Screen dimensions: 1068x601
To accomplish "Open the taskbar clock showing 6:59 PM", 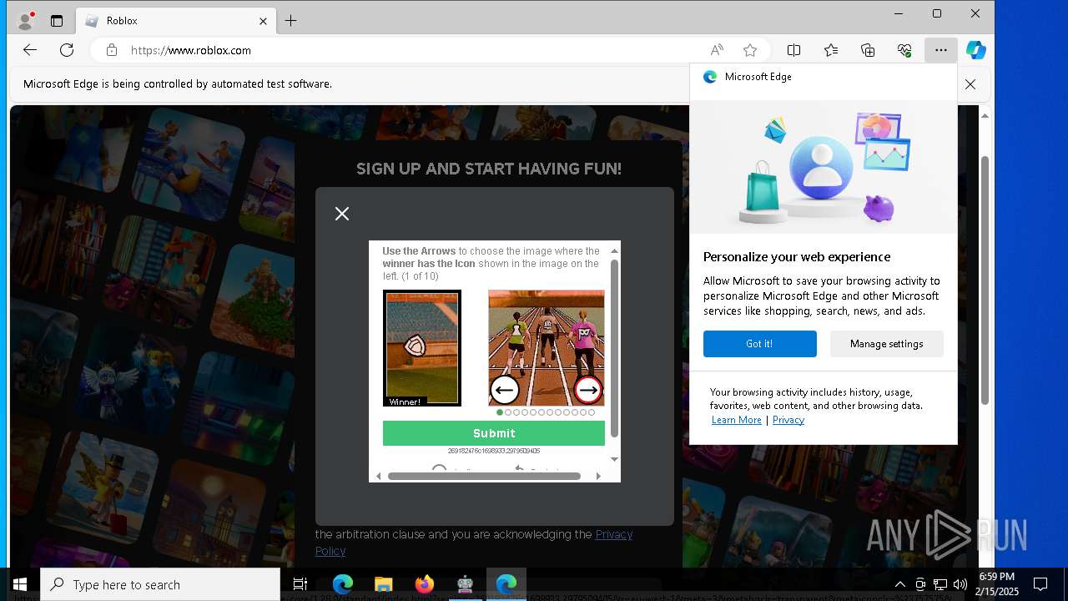I will 996,584.
